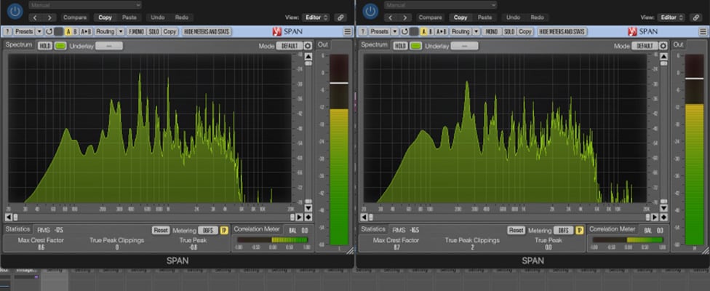Click diamond zoom reset icon in left SPAN
The height and width of the screenshot is (291, 710).
pos(308,218)
